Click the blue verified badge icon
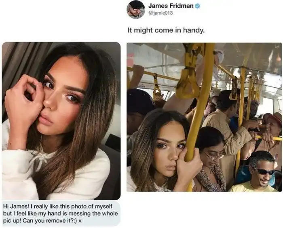Screen dimensions: 283x228 pyautogui.click(x=197, y=6)
